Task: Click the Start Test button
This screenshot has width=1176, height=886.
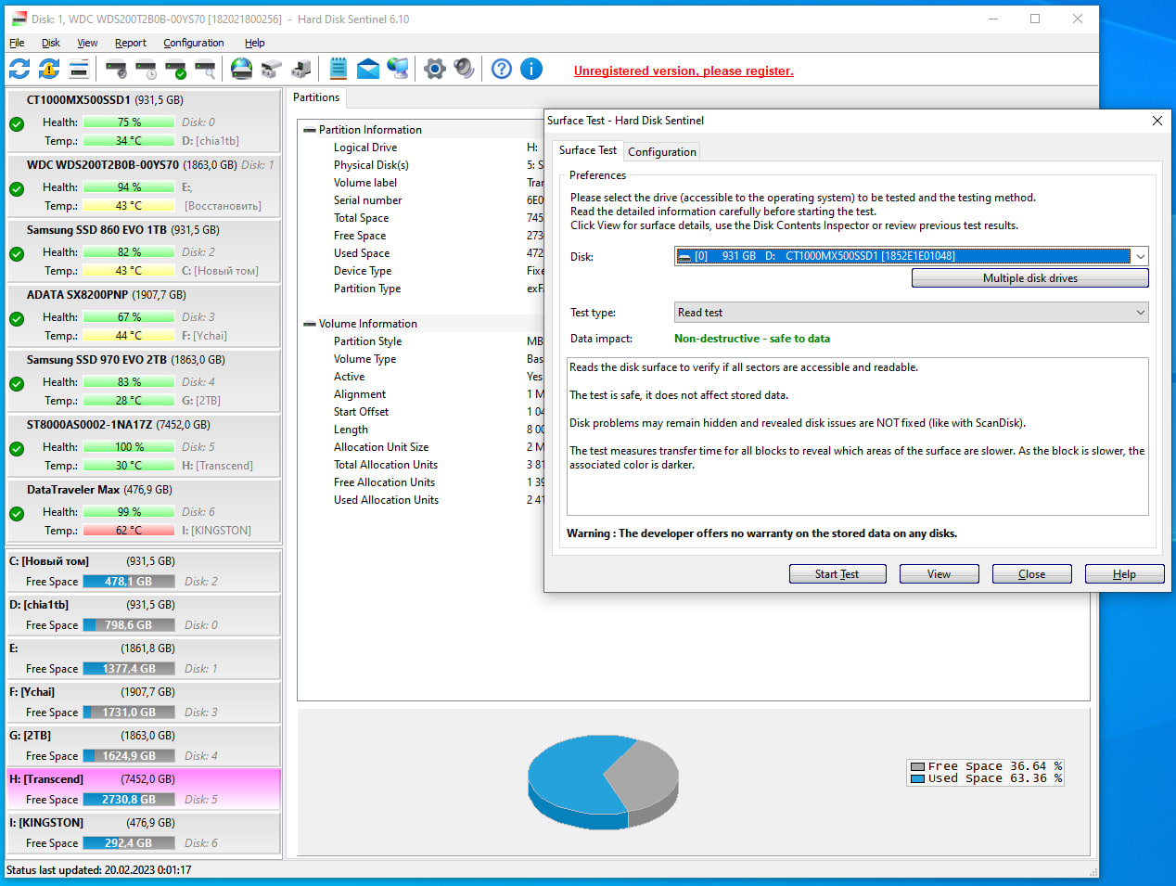Action: tap(837, 574)
